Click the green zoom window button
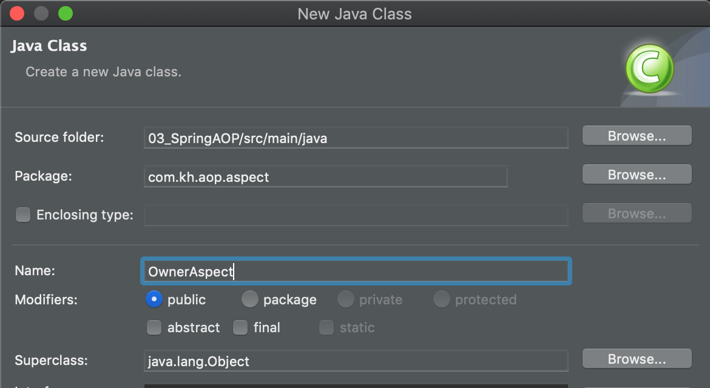 [66, 13]
